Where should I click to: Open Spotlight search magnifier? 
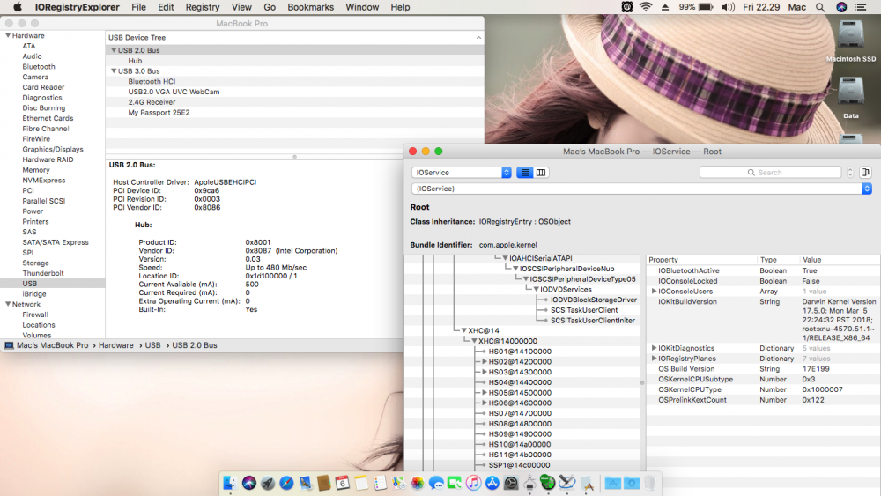pyautogui.click(x=820, y=7)
